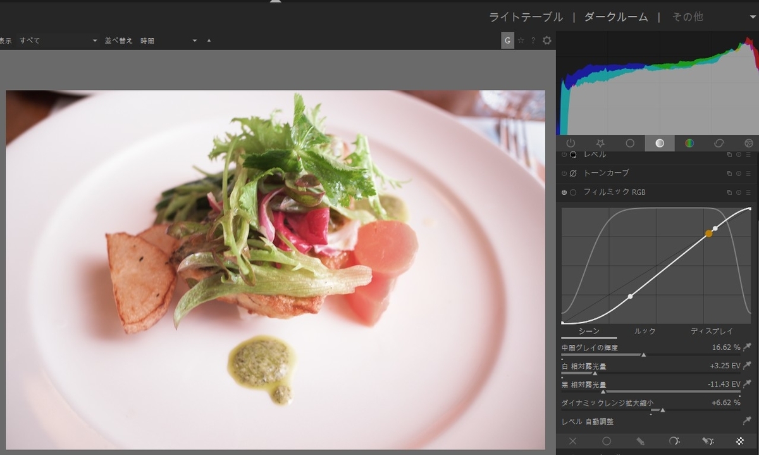Click reset icon on レベル row
The image size is (759, 455).
click(x=739, y=154)
